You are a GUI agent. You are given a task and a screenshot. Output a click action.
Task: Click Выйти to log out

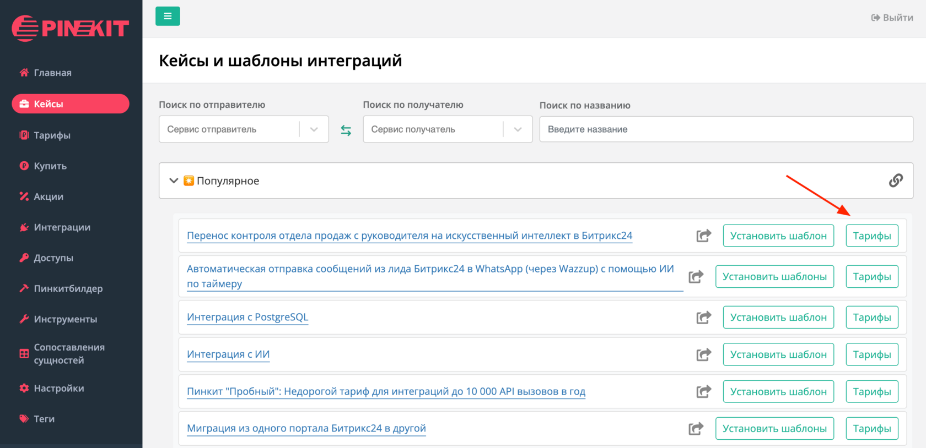pyautogui.click(x=892, y=18)
